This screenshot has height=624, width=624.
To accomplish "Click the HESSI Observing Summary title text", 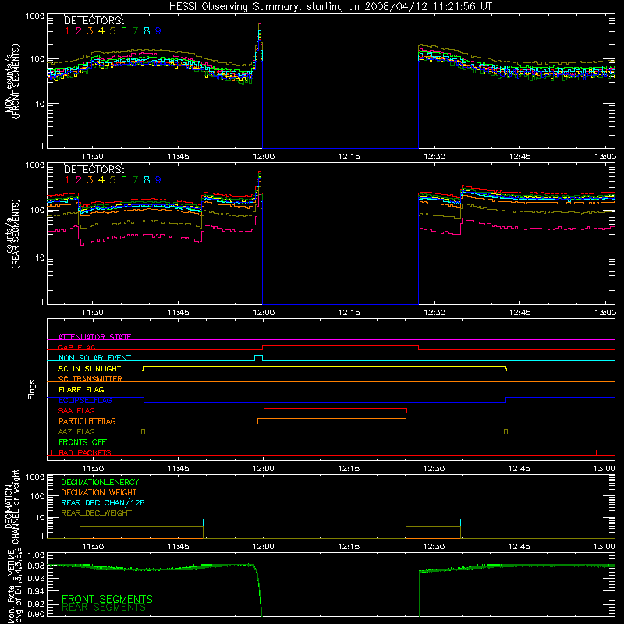I will (x=330, y=6).
